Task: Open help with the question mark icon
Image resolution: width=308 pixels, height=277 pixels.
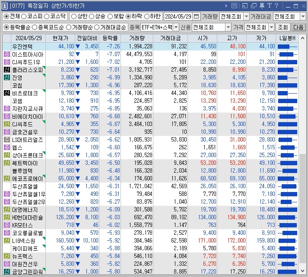Action: (x=276, y=6)
